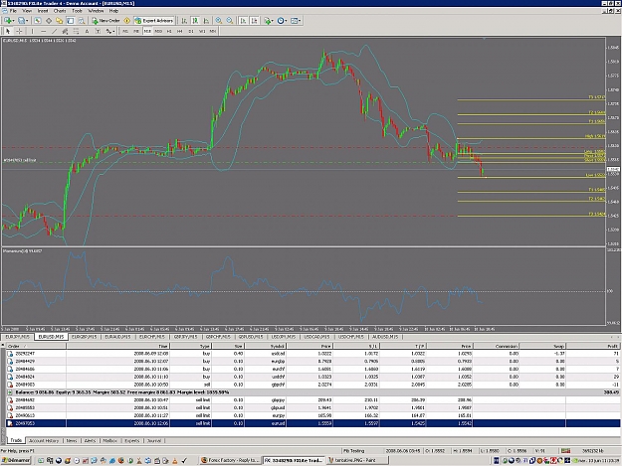Switch to MN timeframe
Viewport: 622px width, 466px height.
(213, 31)
